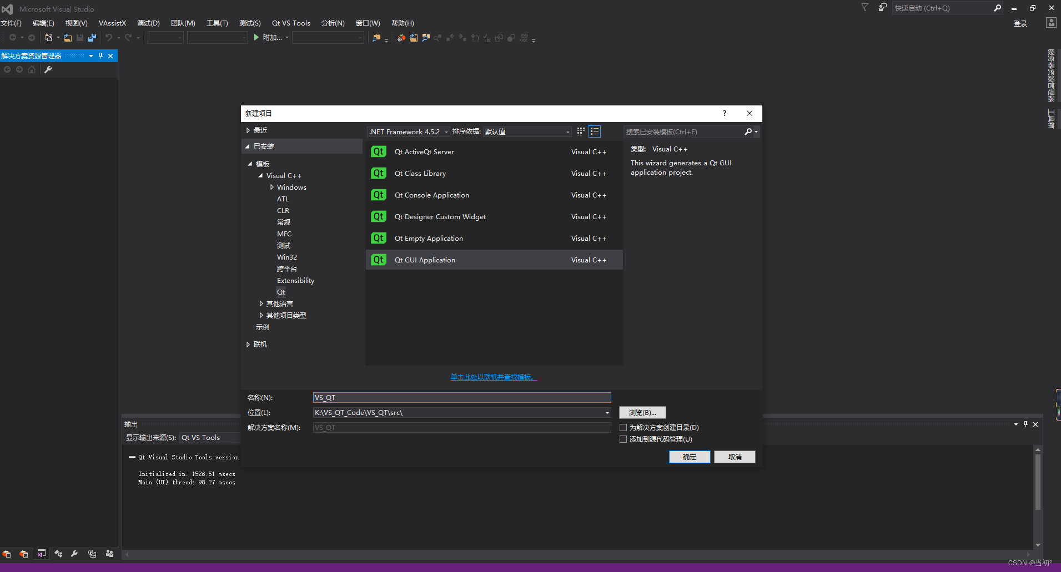This screenshot has height=572, width=1061.
Task: Click the Home icon in Solution Explorer
Action: point(32,69)
